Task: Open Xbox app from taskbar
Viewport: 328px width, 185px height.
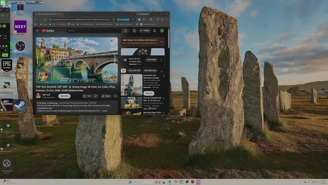Action: 181,182
